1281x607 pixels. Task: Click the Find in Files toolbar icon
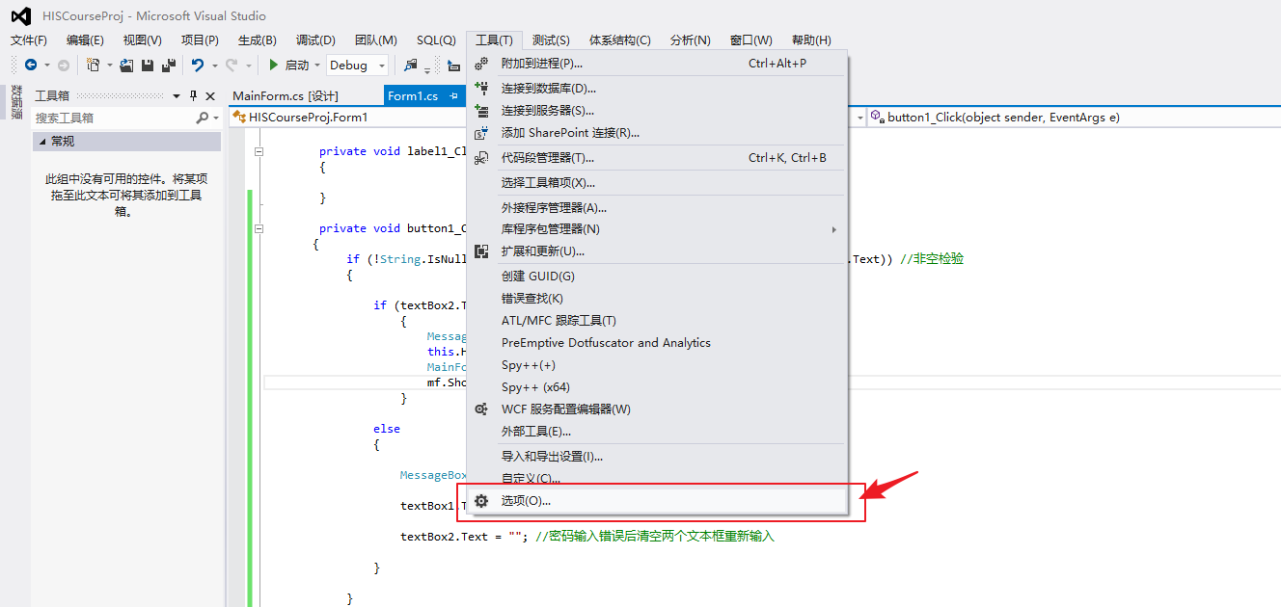pos(411,65)
